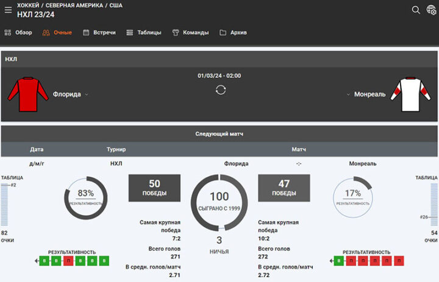Open the globe language settings icon
Viewport: 439px width, 282px height.
pyautogui.click(x=430, y=10)
